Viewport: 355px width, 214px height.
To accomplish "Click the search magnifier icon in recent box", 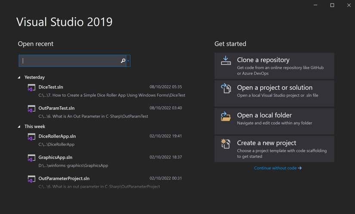I will pyautogui.click(x=123, y=61).
